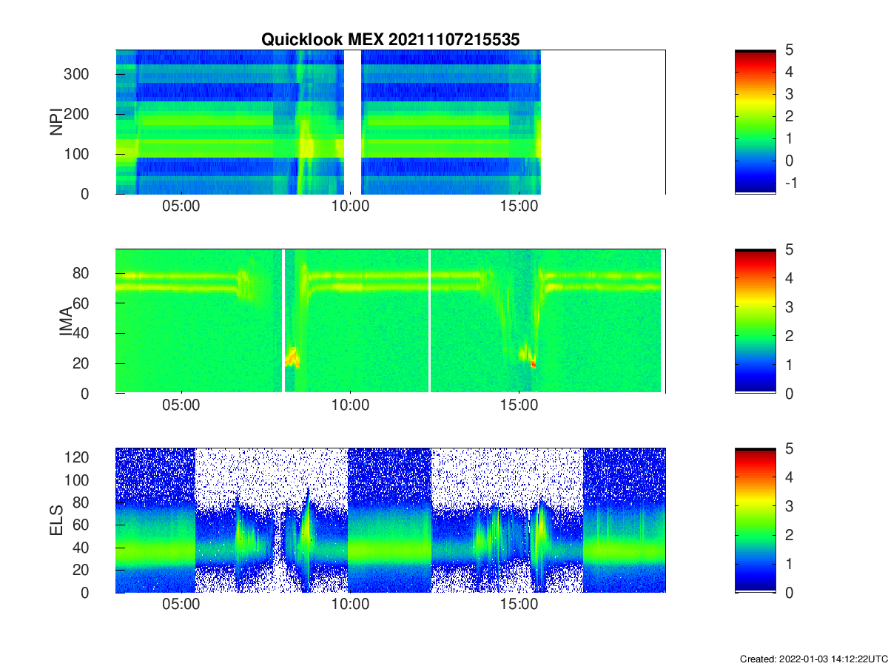This screenshot has height=666, width=888.
Task: Click the NPI panel's color scale bar
Action: [756, 122]
